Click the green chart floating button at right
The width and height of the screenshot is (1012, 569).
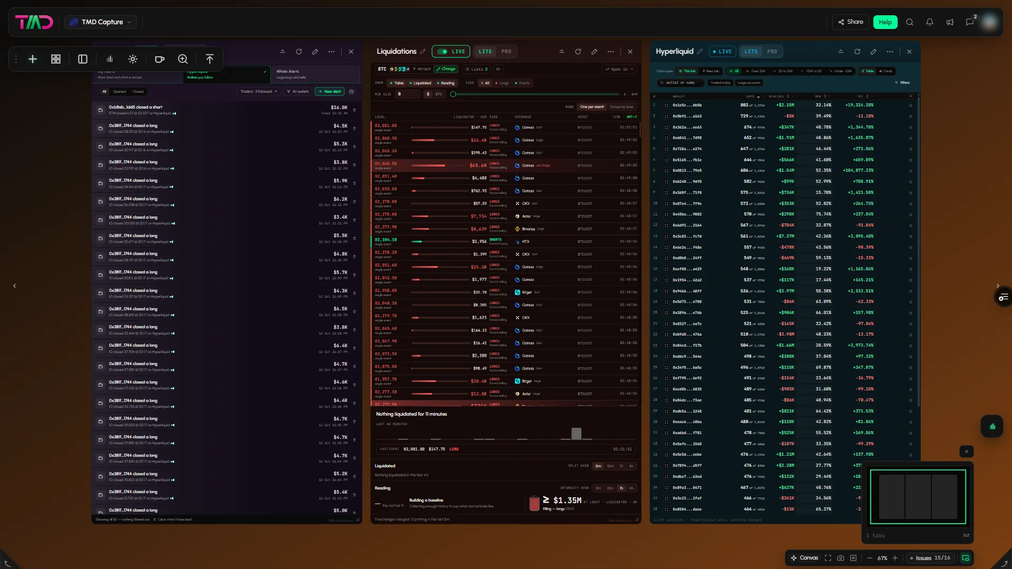(992, 427)
